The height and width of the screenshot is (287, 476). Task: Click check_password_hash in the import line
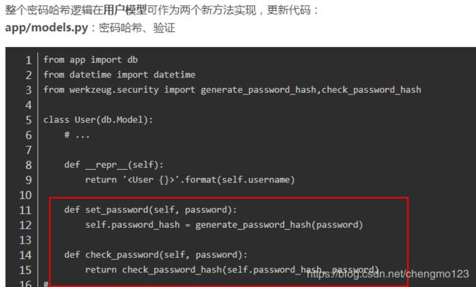point(371,90)
